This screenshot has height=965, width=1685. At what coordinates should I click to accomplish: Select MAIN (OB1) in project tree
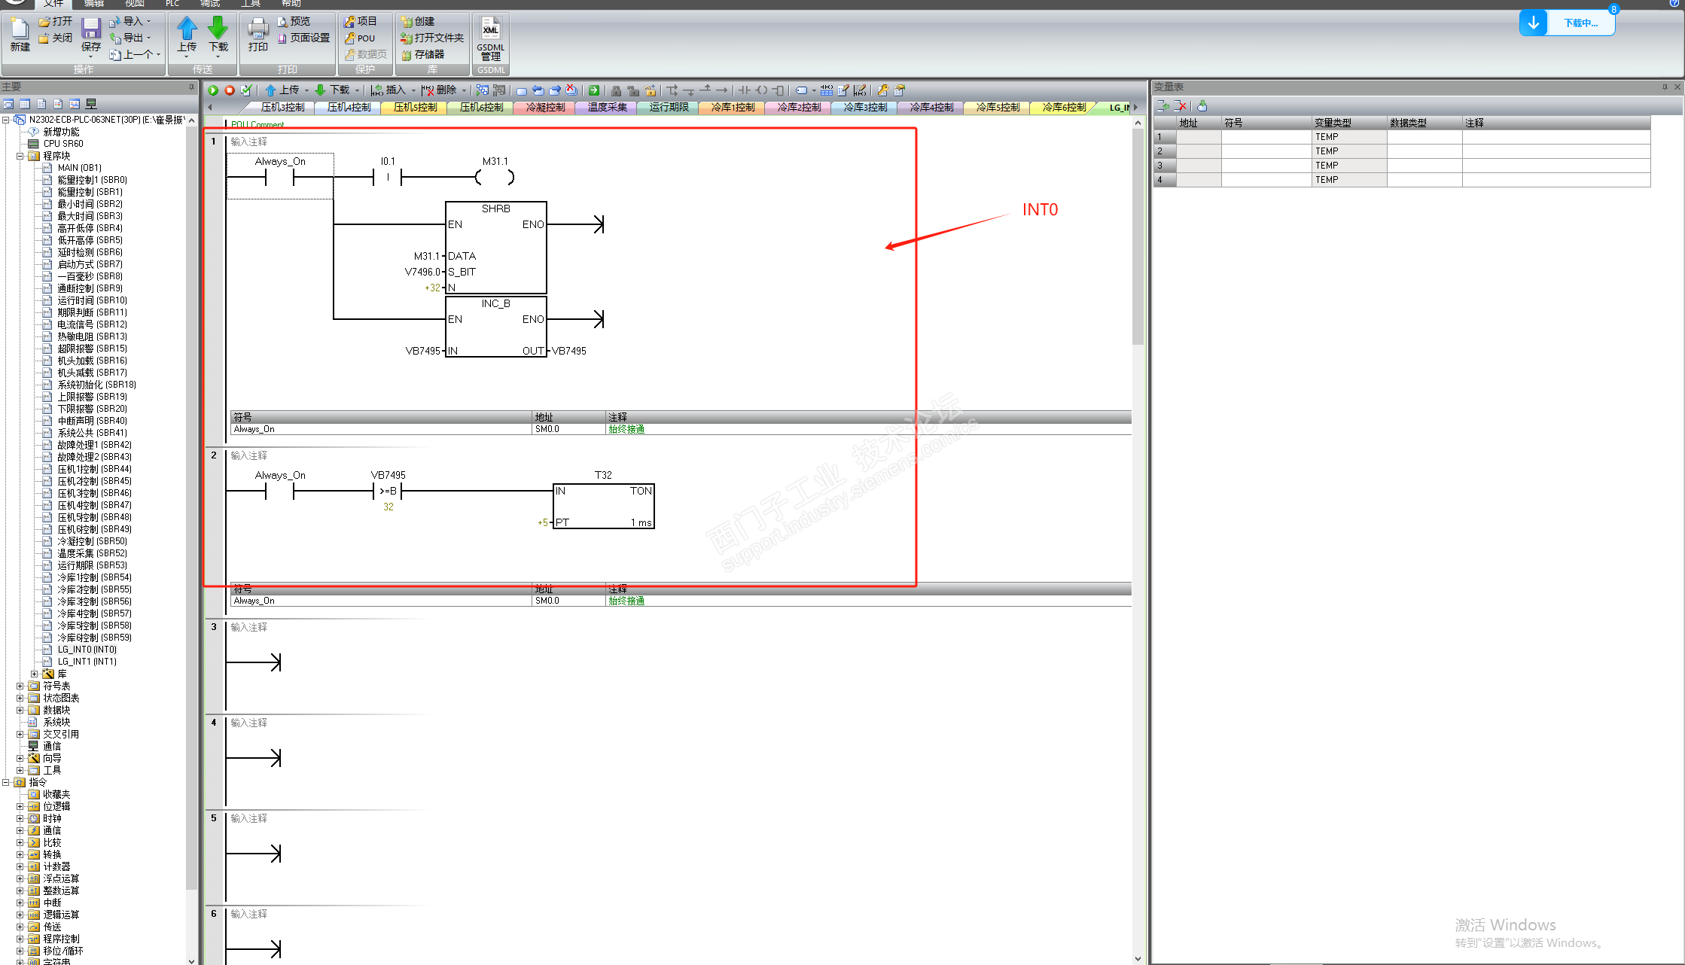pyautogui.click(x=79, y=168)
